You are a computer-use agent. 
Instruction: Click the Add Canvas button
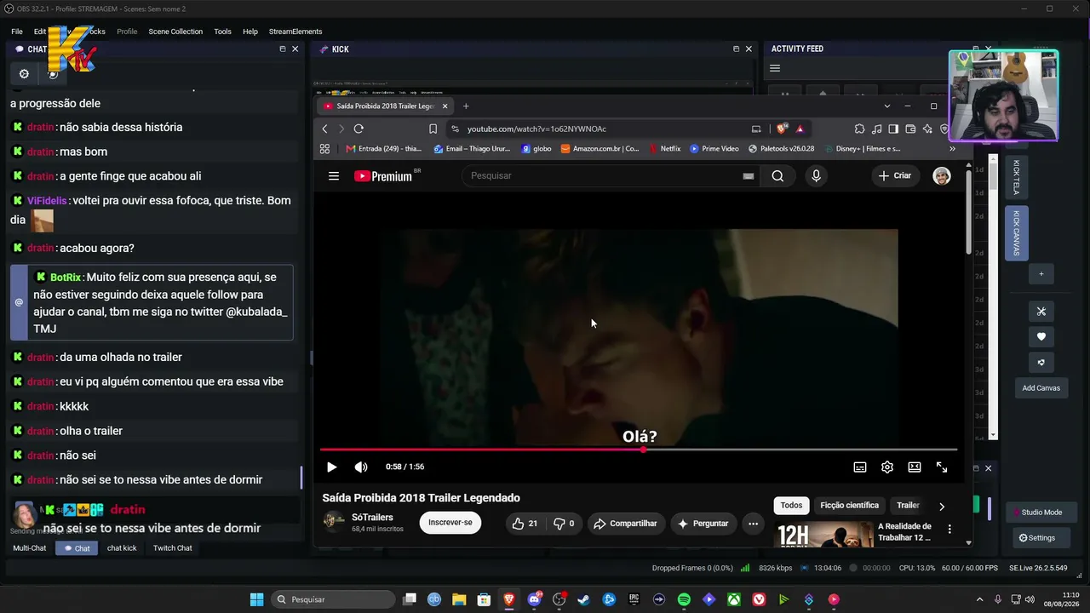pos(1041,388)
